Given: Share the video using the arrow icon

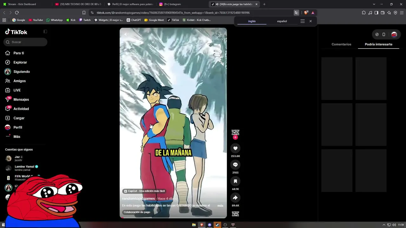Looking at the screenshot, I should tap(235, 198).
